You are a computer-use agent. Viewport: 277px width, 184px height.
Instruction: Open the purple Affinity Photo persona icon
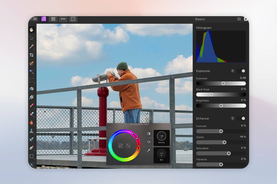pos(44,19)
